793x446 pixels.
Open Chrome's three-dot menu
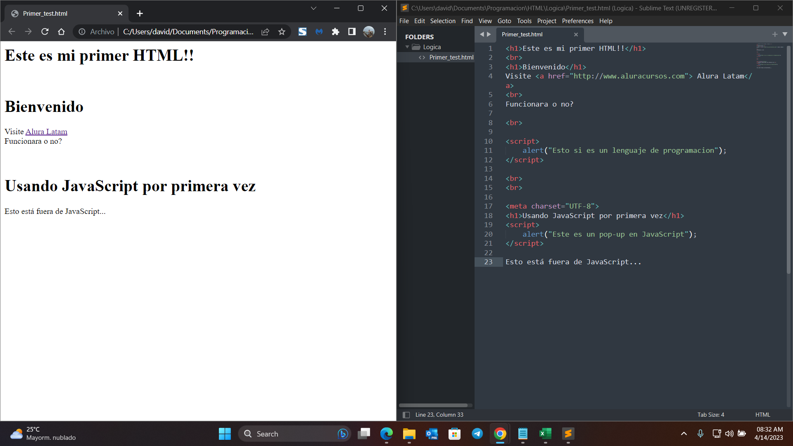(385, 32)
